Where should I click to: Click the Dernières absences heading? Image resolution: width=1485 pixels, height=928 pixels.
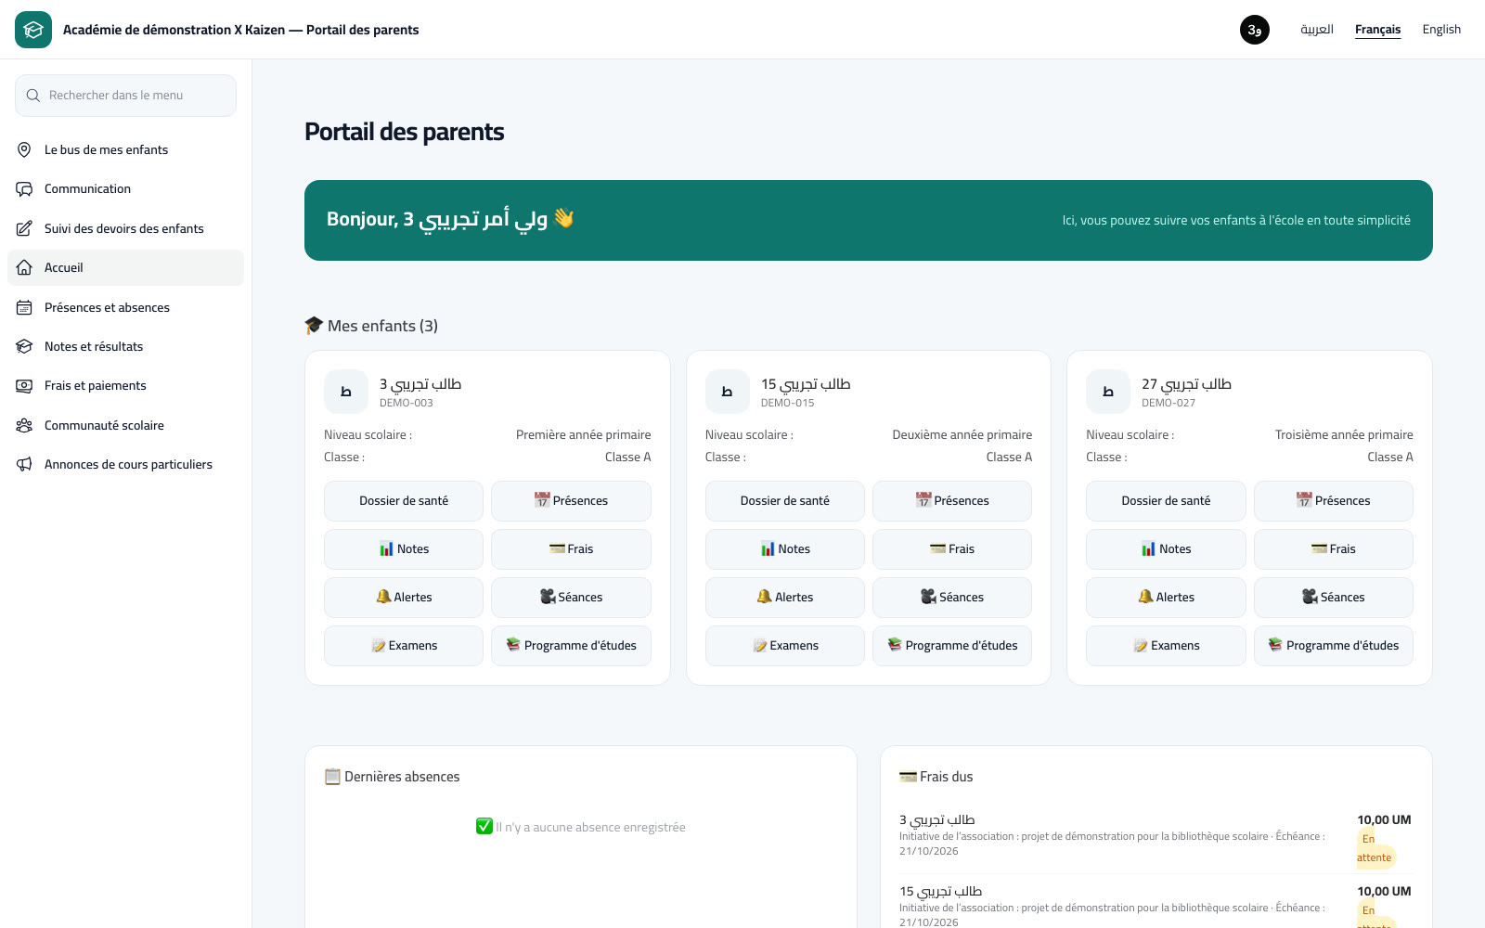[392, 777]
